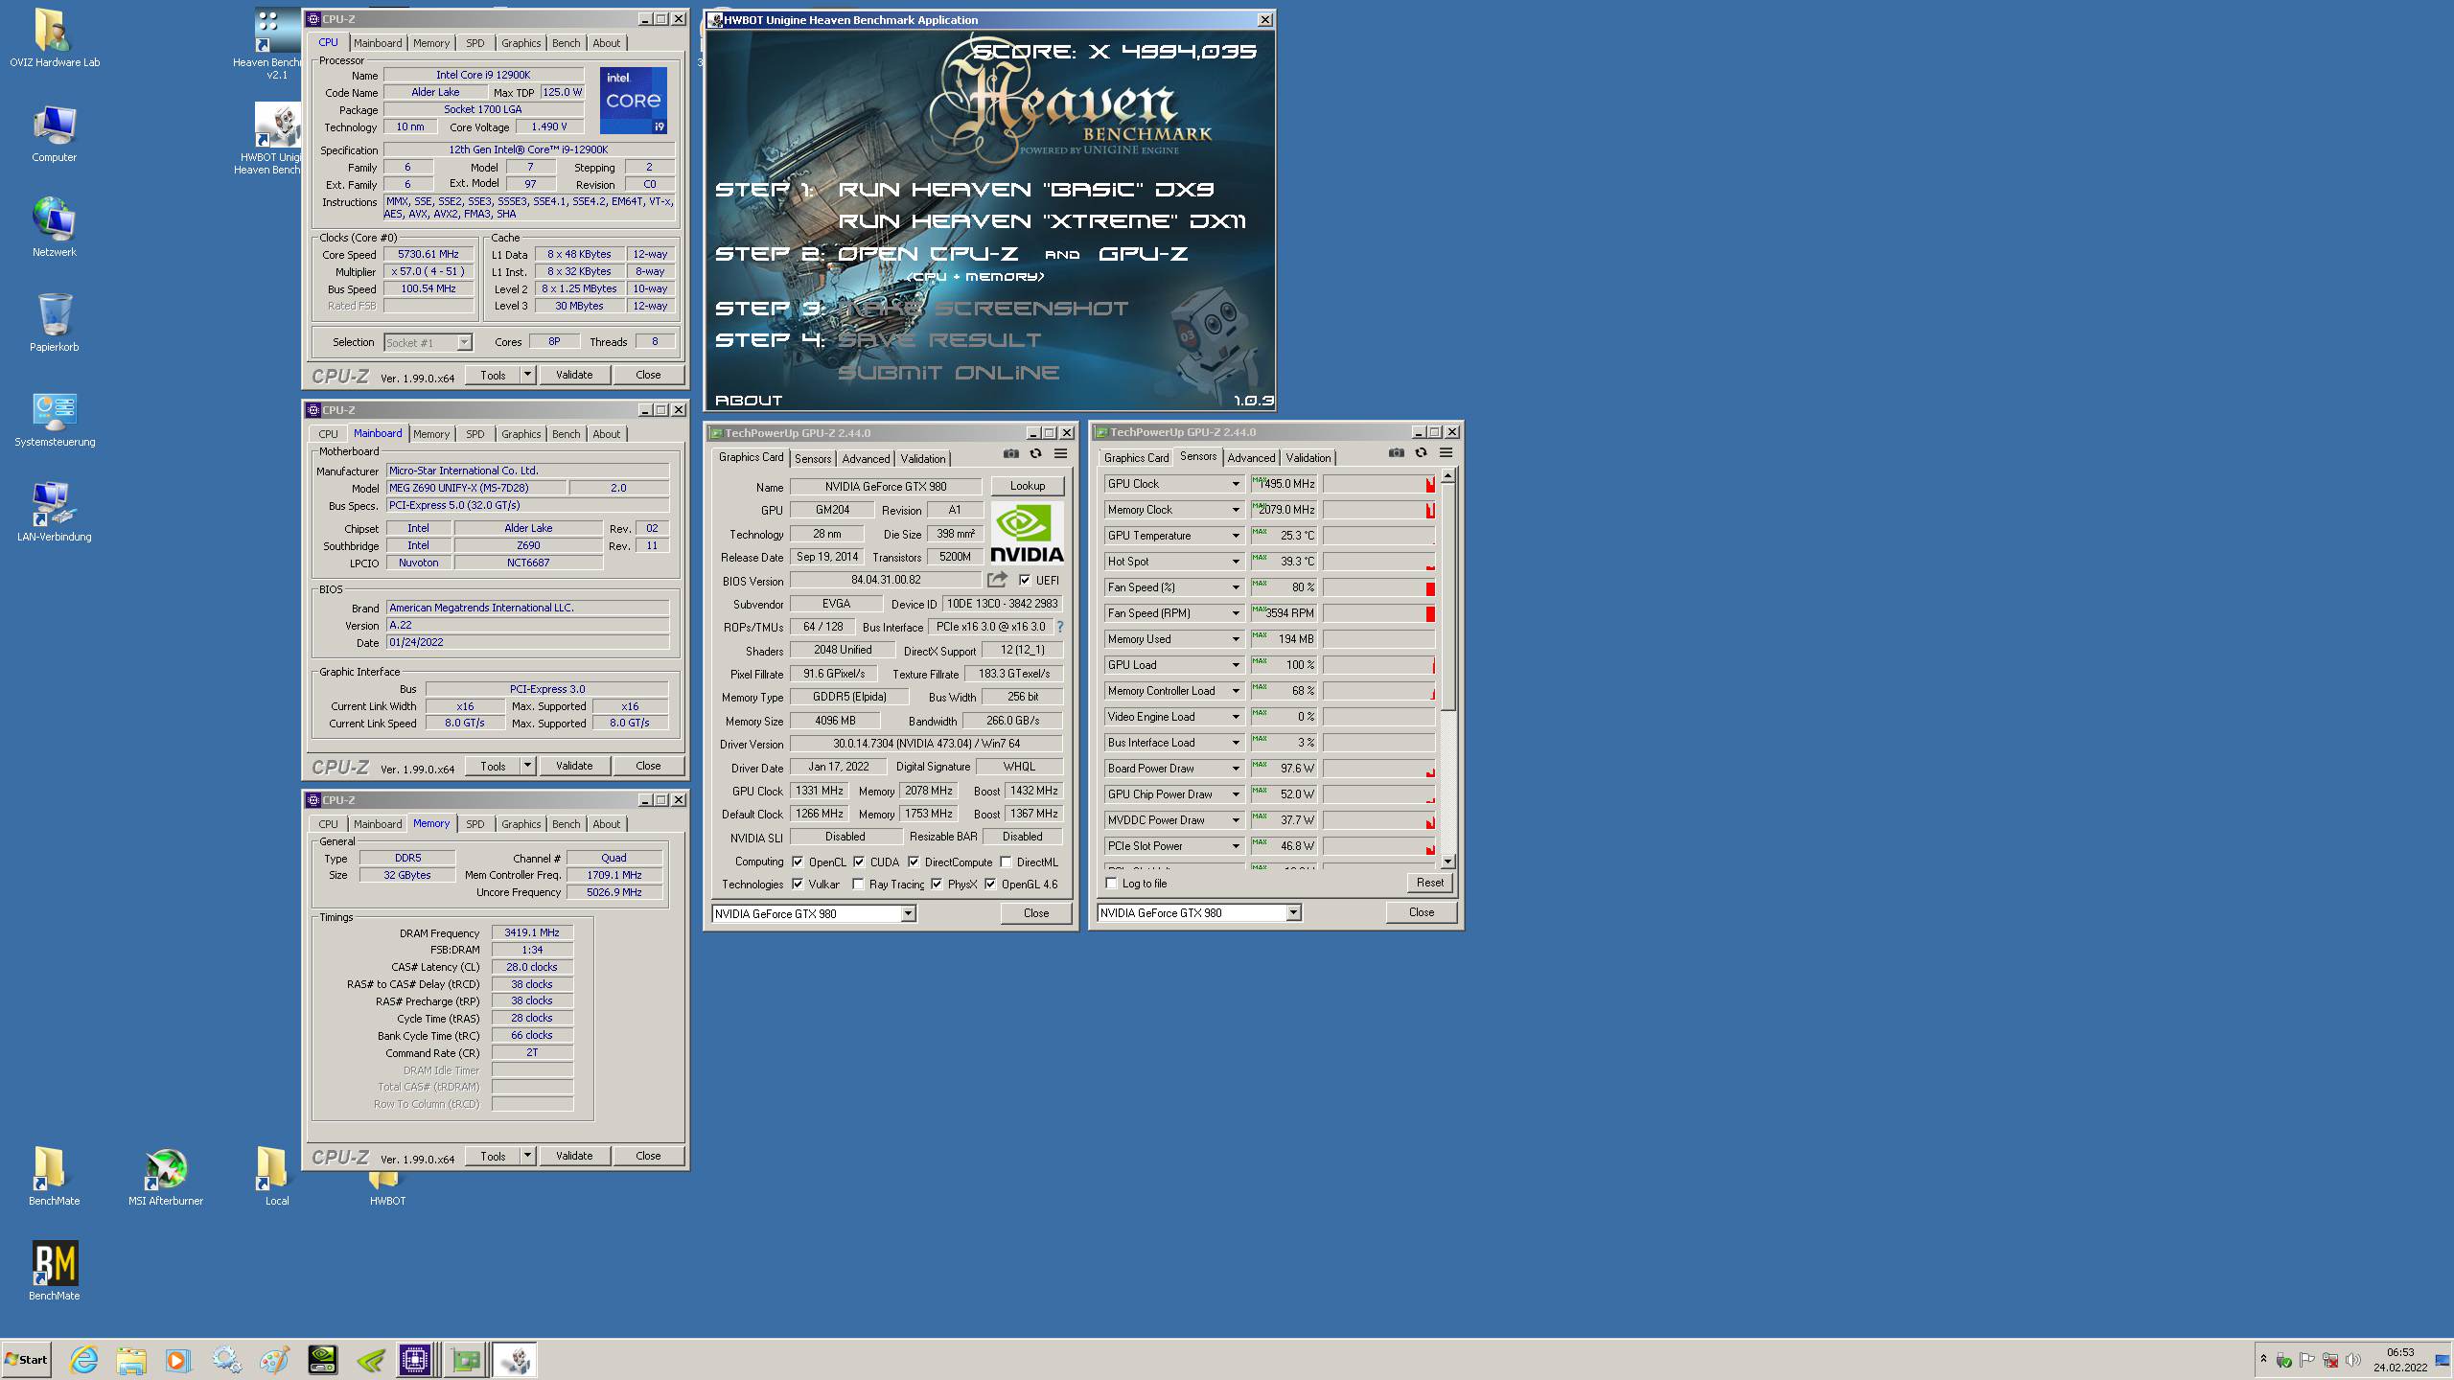
Task: Open SPD tab in Mainboard CPU-Z window
Action: (x=475, y=434)
